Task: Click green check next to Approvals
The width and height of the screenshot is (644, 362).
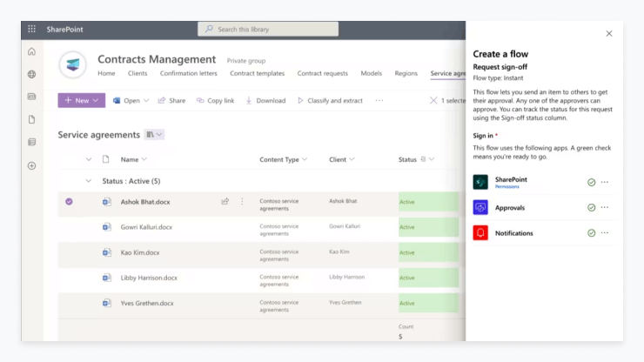Action: coord(592,207)
